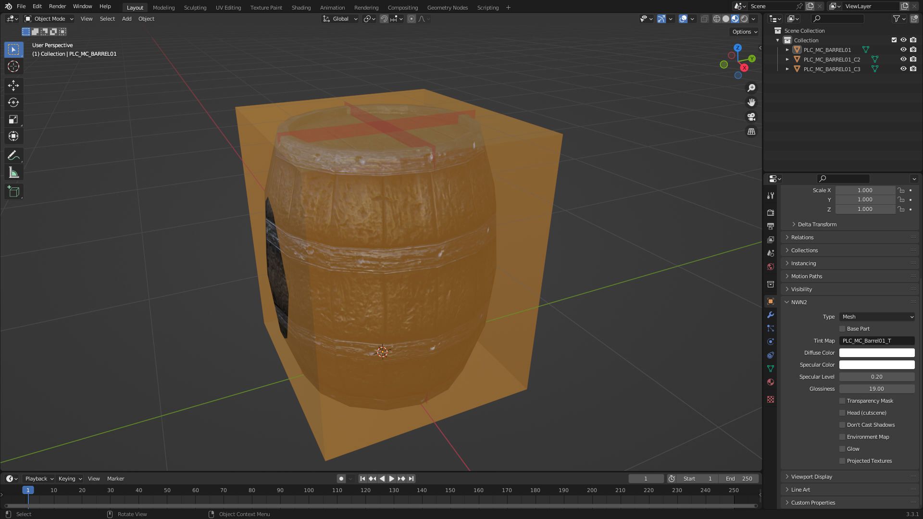Viewport: 923px width, 519px height.
Task: Enable the Base Part checkbox
Action: pos(842,329)
